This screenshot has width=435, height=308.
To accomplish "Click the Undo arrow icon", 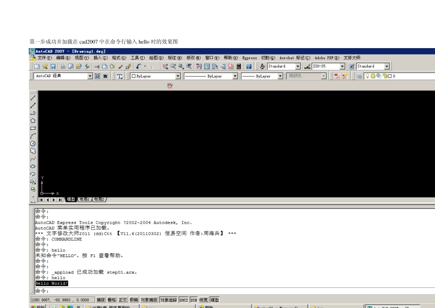I will point(138,66).
